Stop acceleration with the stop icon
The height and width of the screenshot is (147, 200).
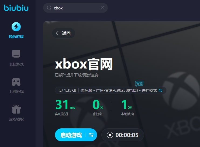point(110,135)
